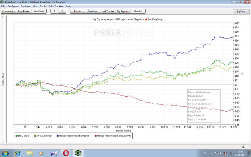Viewport: 251px width, 157px height.
Task: Click the Action Center flag tray icon
Action: (x=216, y=153)
